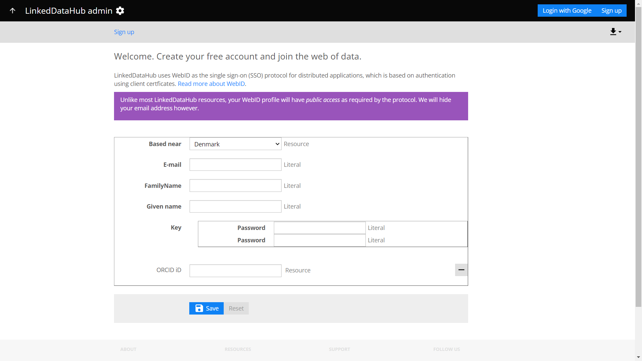Click the Login with Google button
The image size is (642, 361).
[x=567, y=10]
